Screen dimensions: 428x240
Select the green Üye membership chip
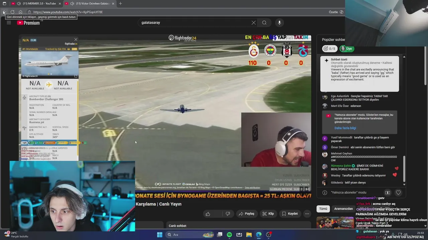(x=346, y=49)
